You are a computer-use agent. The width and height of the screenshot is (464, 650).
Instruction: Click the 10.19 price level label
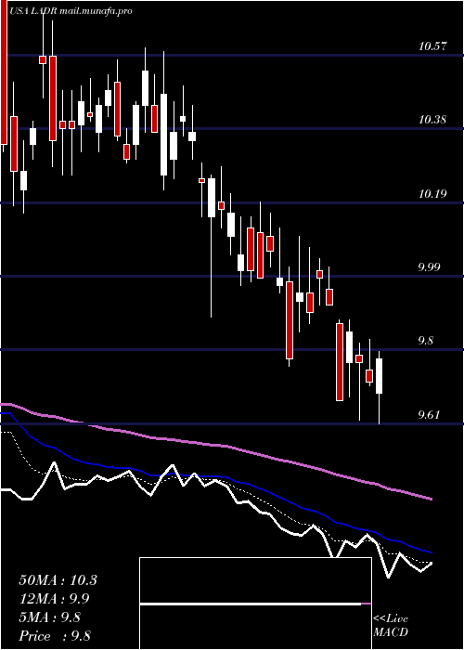432,193
